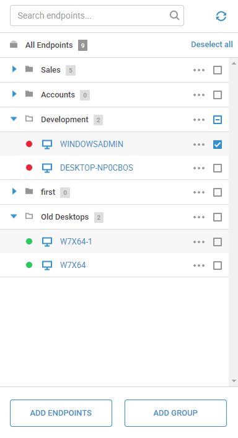This screenshot has width=238, height=438.
Task: Open the more options menu for first
Action: pos(199,192)
